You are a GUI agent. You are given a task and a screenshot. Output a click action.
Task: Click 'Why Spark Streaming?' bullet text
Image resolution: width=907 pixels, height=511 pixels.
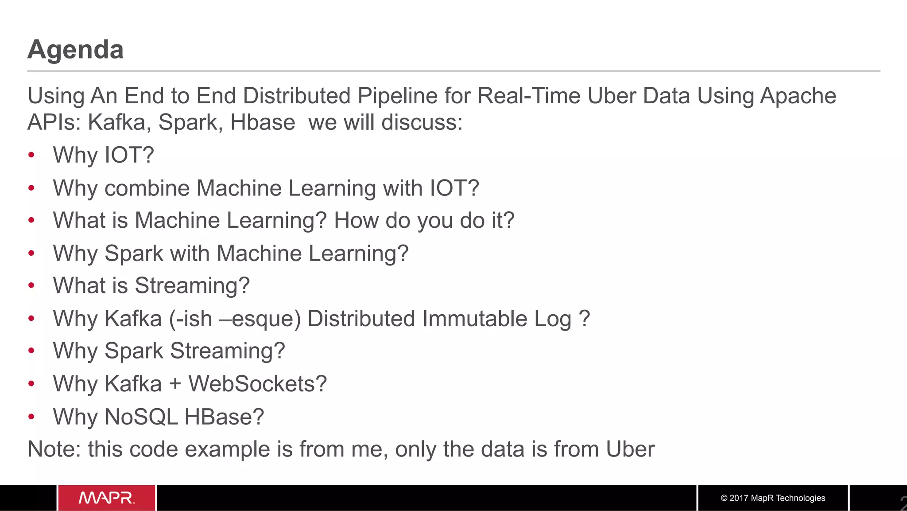pyautogui.click(x=169, y=351)
